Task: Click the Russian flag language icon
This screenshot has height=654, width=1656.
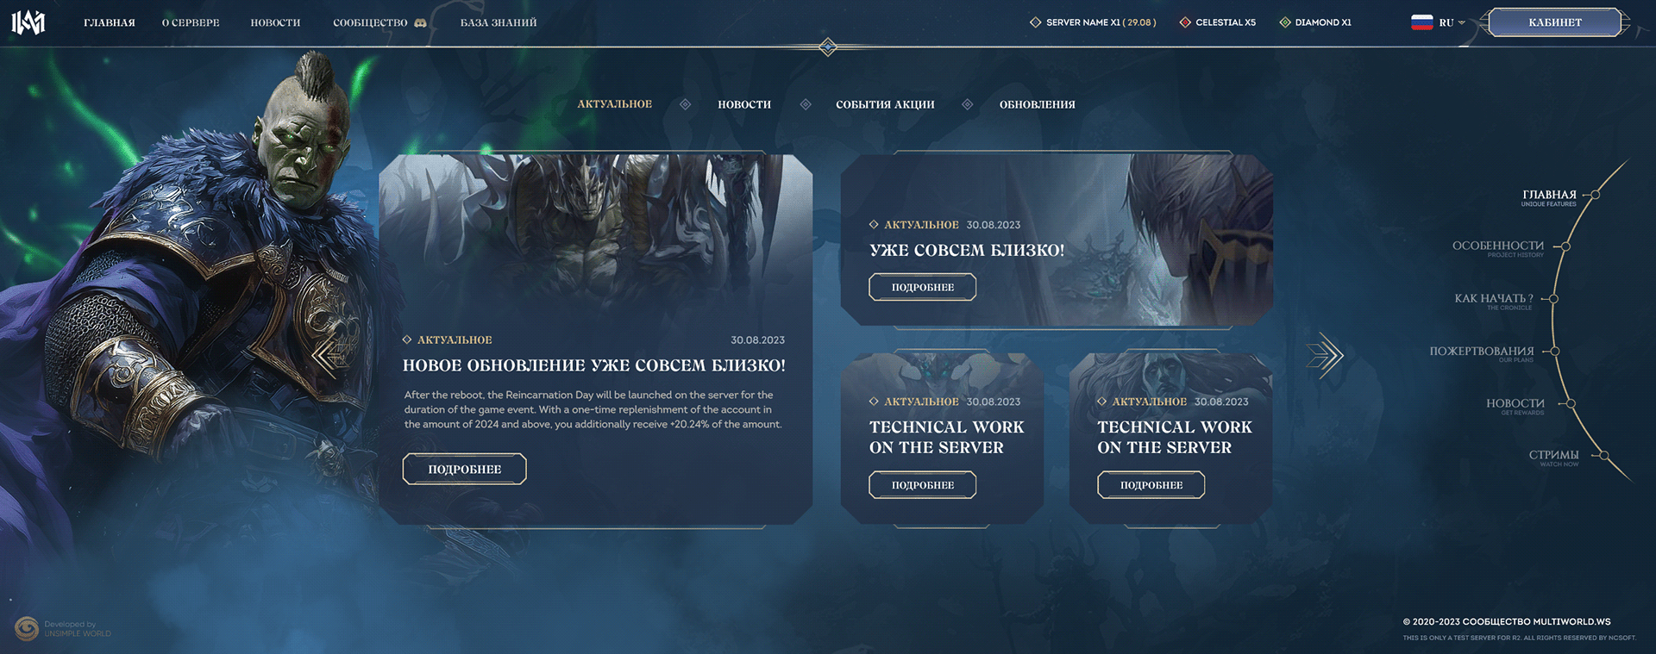Action: point(1421,22)
